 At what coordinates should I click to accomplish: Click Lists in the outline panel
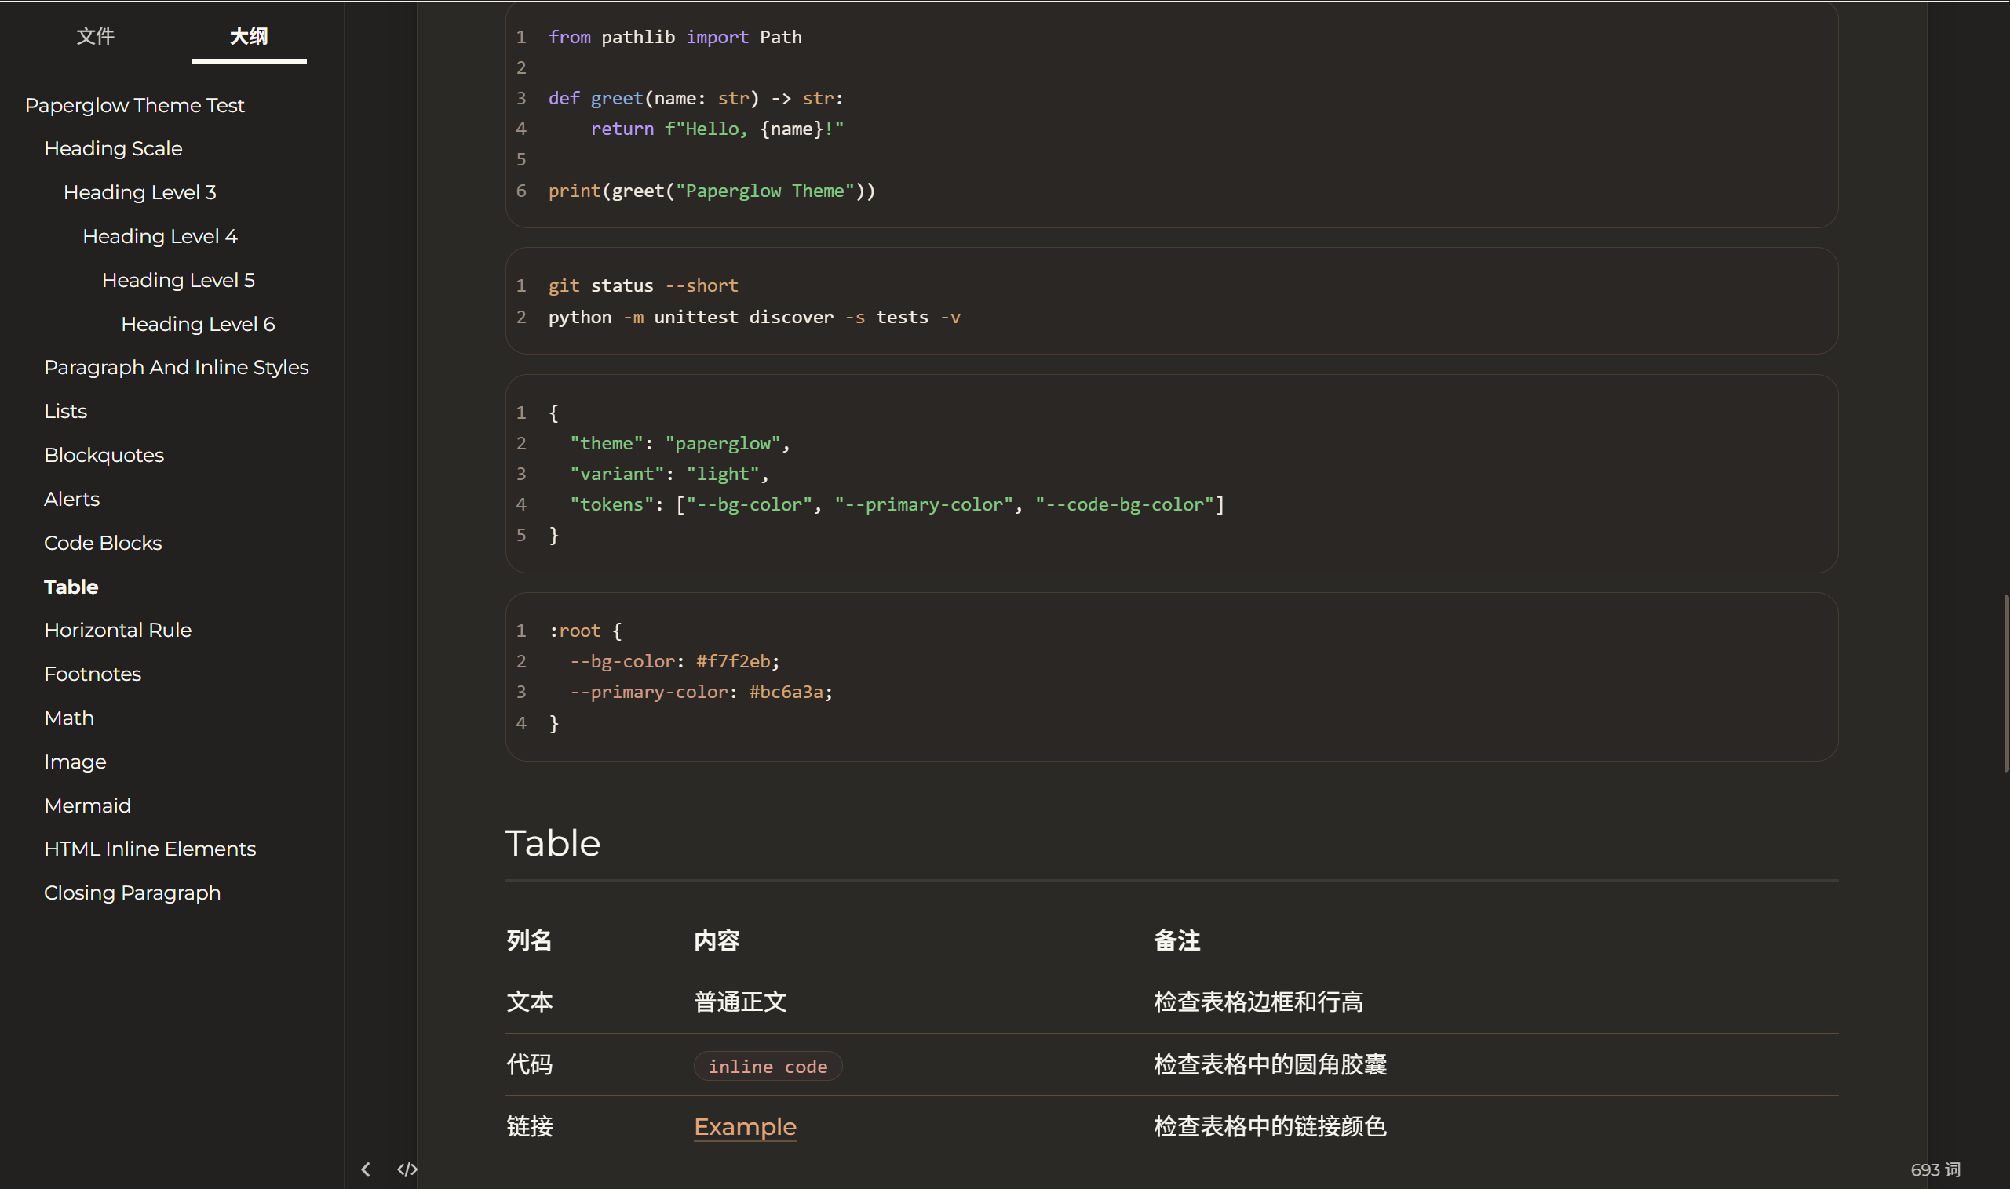click(65, 410)
